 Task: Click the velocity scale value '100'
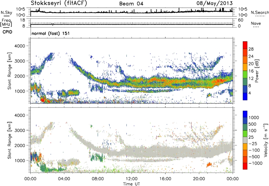point(253,131)
